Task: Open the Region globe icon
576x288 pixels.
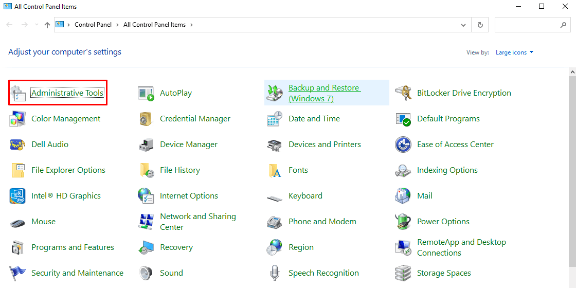Action: click(275, 247)
